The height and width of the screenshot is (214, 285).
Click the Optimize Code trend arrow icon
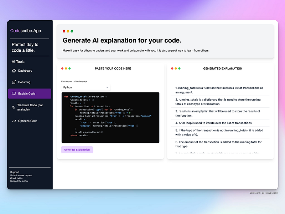pyautogui.click(x=14, y=121)
